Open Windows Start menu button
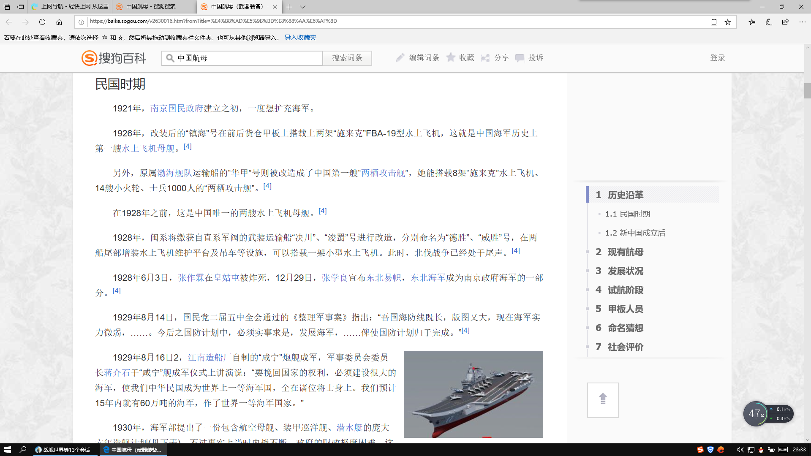This screenshot has height=456, width=811. [7, 450]
